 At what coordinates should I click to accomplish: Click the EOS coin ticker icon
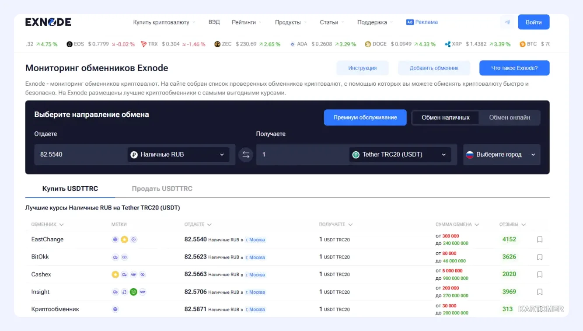[69, 44]
